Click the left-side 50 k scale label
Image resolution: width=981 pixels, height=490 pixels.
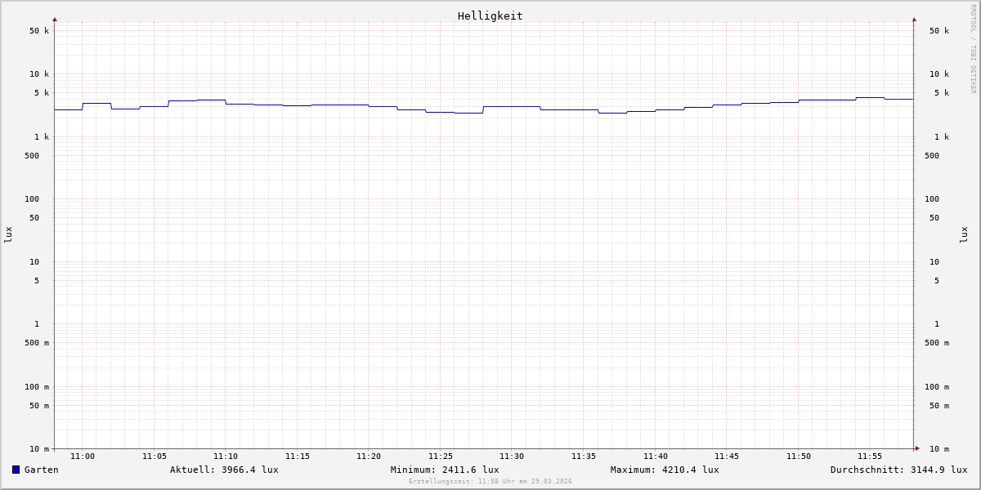pos(39,31)
